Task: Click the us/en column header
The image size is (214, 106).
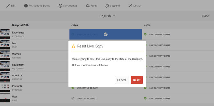Action: click(147, 25)
